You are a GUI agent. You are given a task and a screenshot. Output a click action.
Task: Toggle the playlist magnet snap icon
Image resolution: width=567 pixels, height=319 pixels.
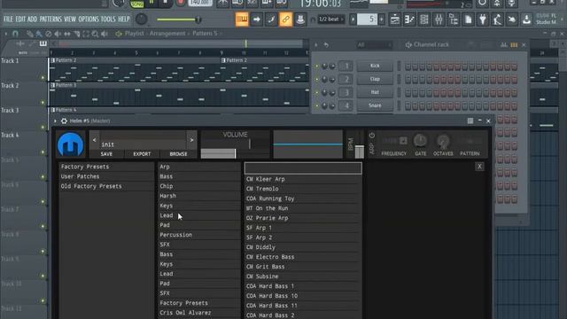click(15, 34)
